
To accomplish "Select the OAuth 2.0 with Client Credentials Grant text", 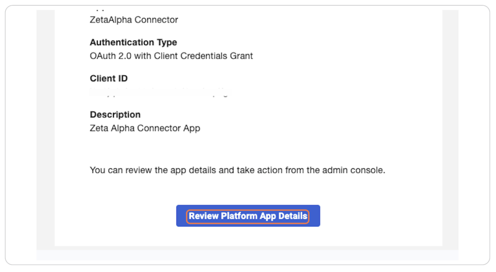I will pos(171,56).
